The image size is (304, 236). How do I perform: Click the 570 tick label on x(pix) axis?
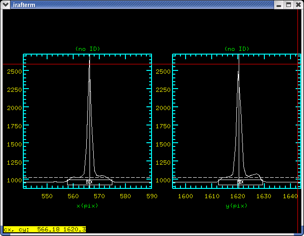pos(99,196)
